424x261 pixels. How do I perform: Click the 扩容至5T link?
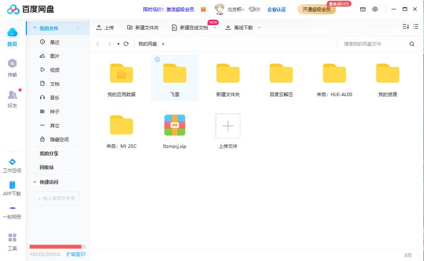pyautogui.click(x=76, y=254)
